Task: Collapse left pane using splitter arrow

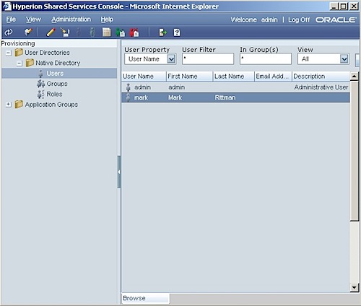Action: pos(119,172)
